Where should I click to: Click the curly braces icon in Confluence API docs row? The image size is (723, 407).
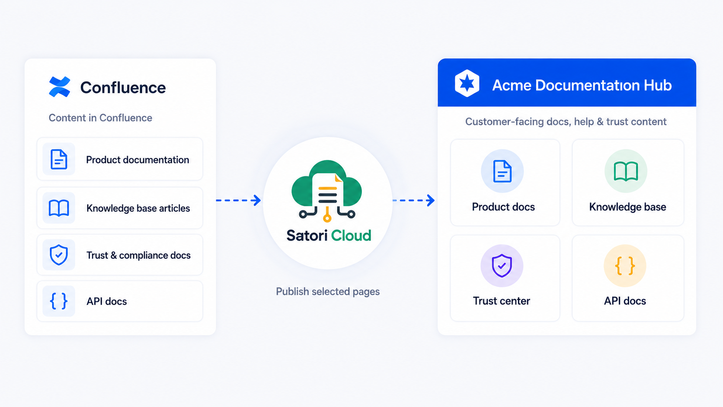click(x=59, y=301)
